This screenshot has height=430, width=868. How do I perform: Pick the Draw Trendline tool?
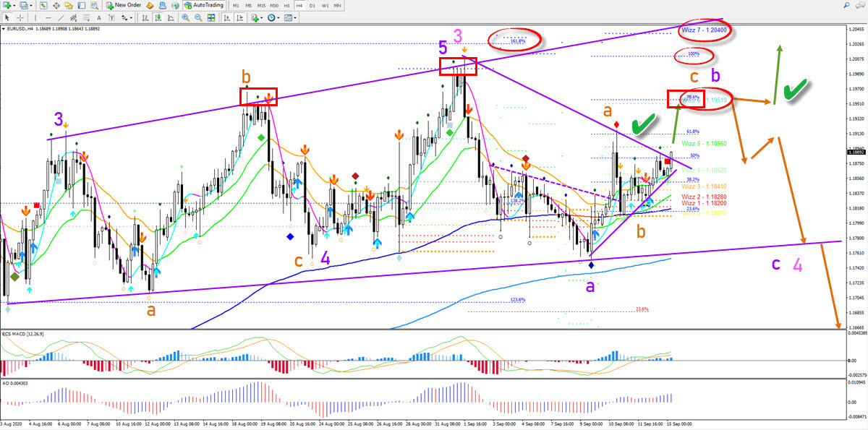pos(61,17)
